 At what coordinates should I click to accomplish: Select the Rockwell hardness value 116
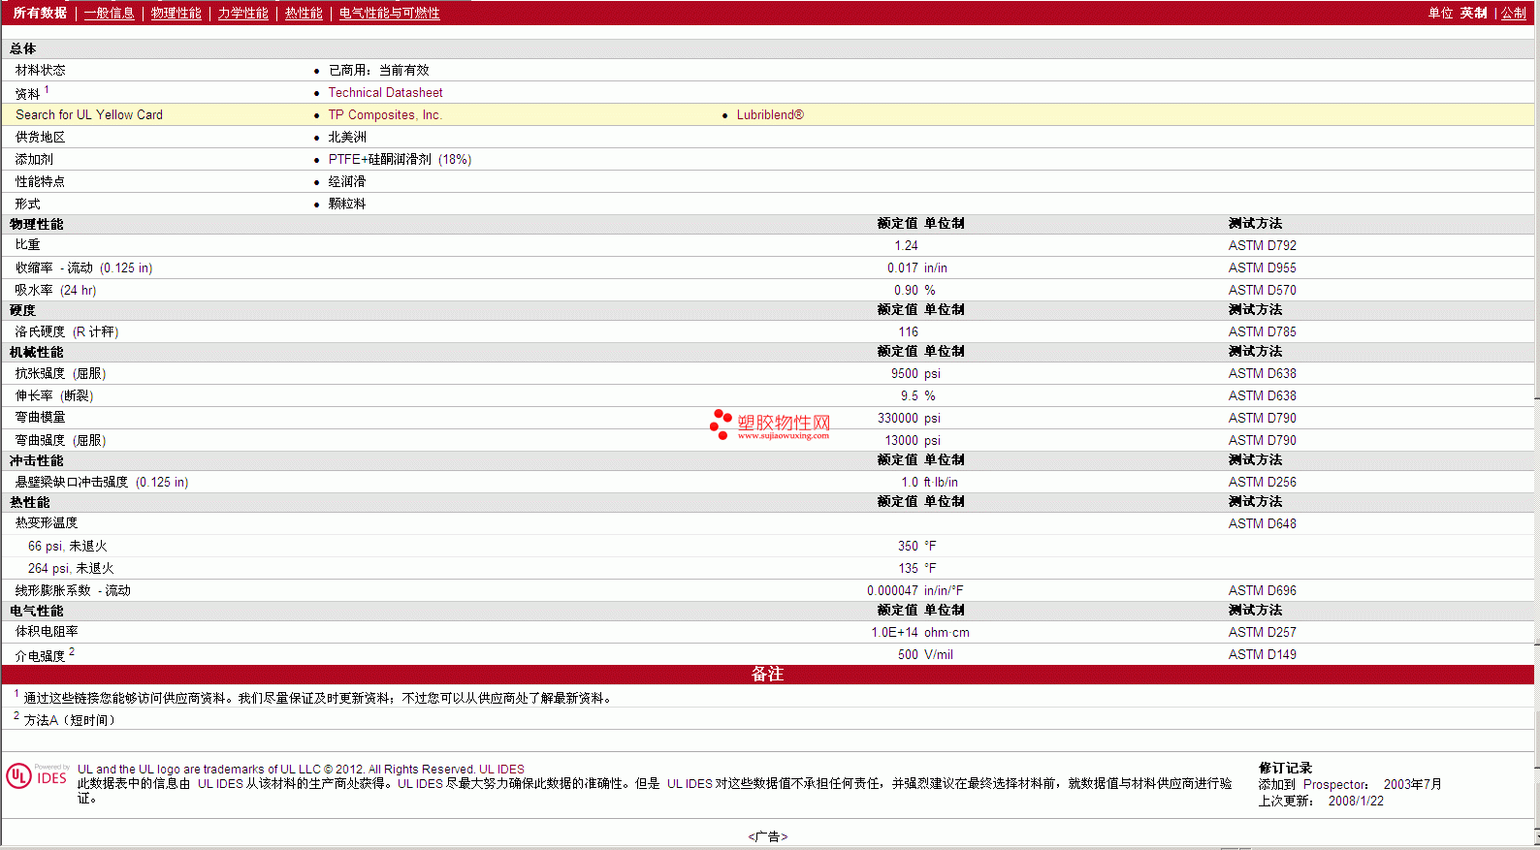pyautogui.click(x=908, y=331)
